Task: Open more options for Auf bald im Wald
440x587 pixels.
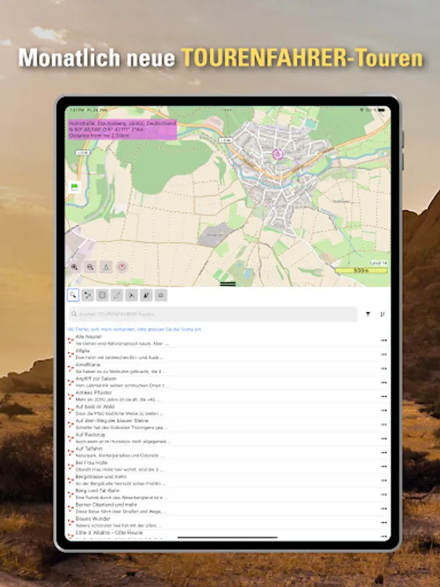Action: point(383,410)
